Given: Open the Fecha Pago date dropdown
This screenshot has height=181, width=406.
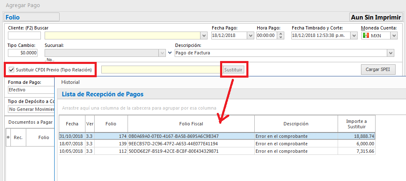Looking at the screenshot, I should tap(250, 36).
